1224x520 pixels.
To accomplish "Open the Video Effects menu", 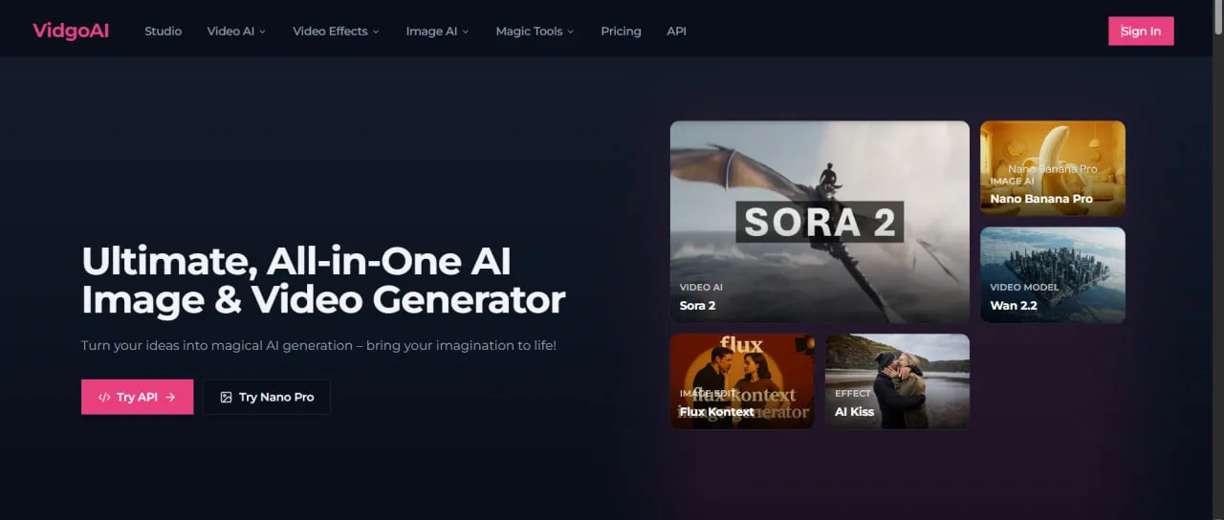I will click(336, 32).
